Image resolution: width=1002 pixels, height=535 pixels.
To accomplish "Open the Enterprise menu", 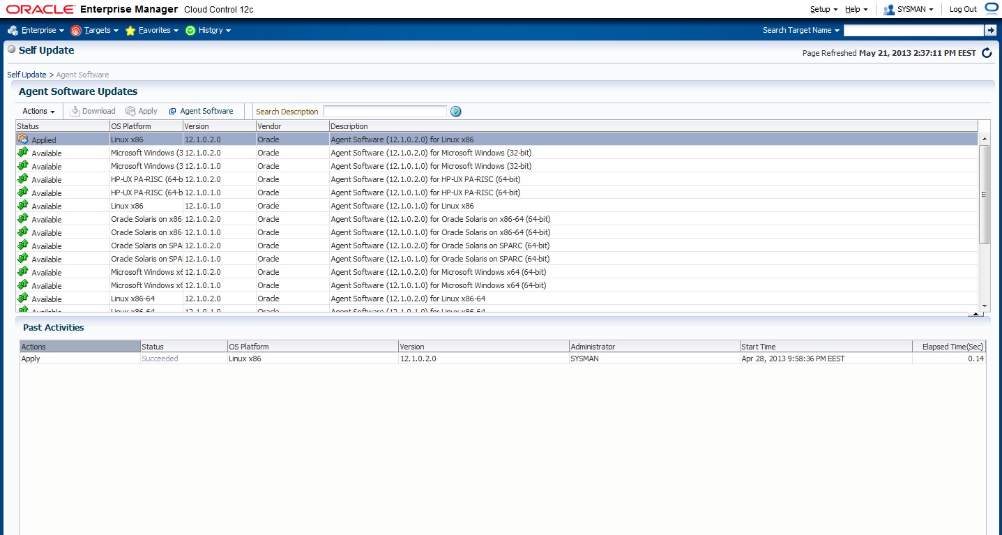I will 36,31.
